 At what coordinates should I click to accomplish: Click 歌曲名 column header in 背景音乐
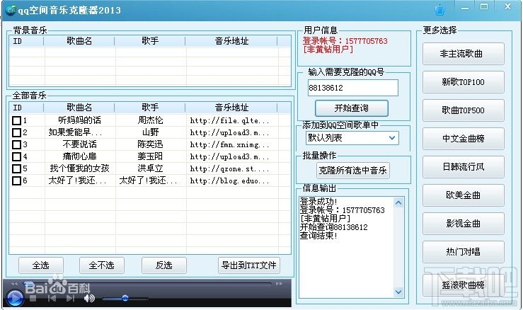point(79,41)
